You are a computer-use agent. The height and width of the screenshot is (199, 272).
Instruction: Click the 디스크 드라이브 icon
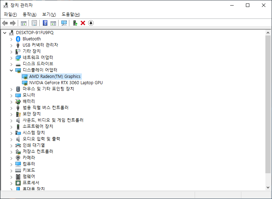[18, 65]
